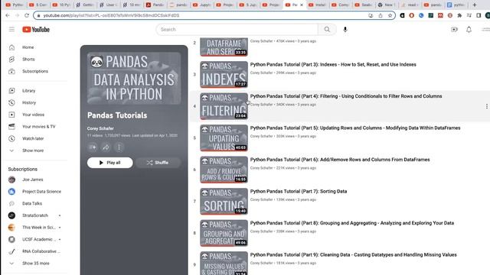Click the search magnifier button
This screenshot has width=490, height=275.
point(327,29)
